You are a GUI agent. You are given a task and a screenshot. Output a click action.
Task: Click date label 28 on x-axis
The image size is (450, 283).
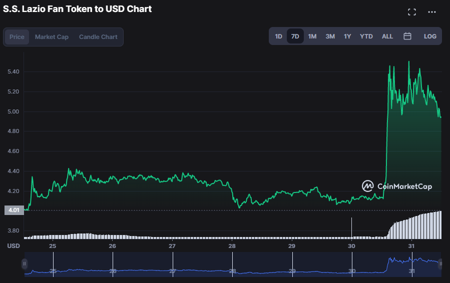(x=232, y=246)
